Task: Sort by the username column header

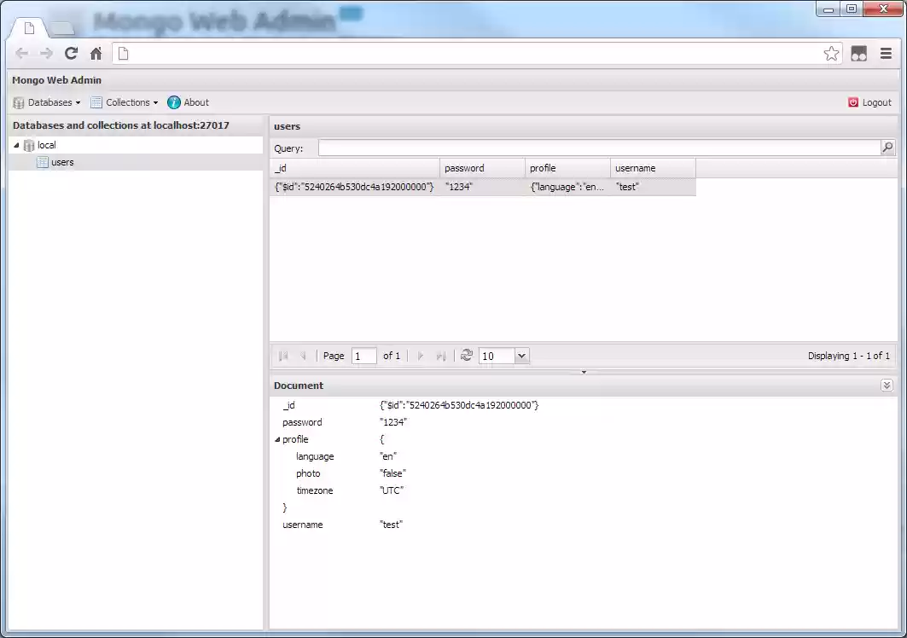Action: 634,168
